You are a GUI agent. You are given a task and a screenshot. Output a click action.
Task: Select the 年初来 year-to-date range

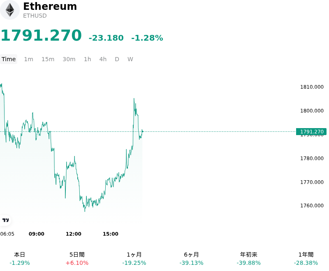249,259
